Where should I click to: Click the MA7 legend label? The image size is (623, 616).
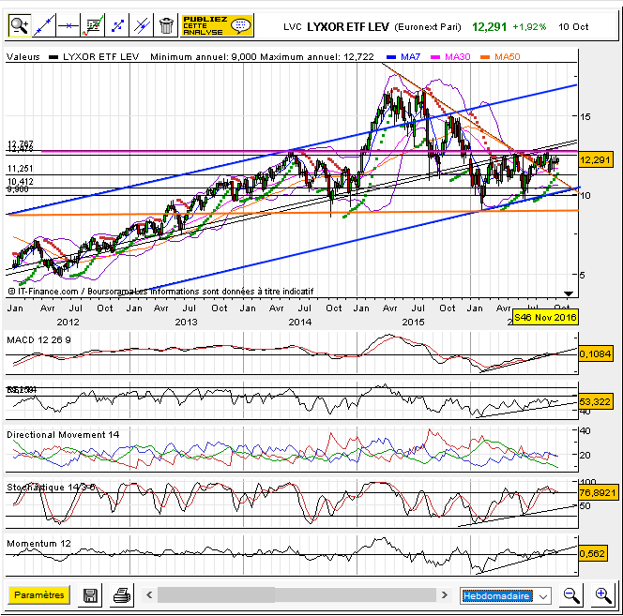coord(411,58)
